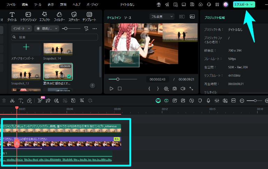Click the media 検索 search field
The height and width of the screenshot is (169, 268).
point(54,37)
